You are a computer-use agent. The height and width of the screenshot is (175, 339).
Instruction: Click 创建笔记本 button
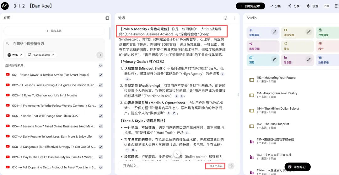250,6
